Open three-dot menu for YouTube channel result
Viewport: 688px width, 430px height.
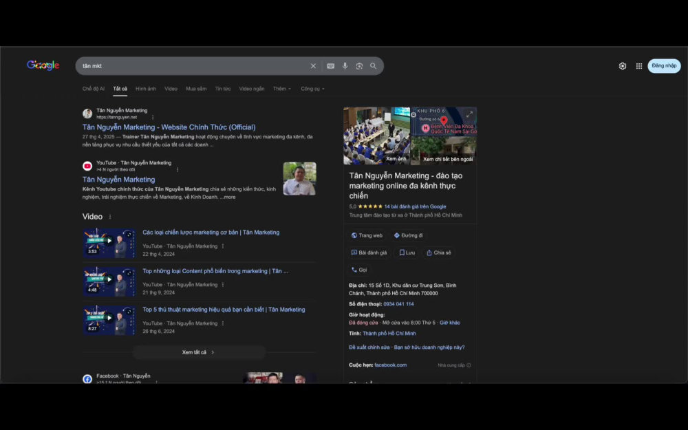[x=178, y=169]
